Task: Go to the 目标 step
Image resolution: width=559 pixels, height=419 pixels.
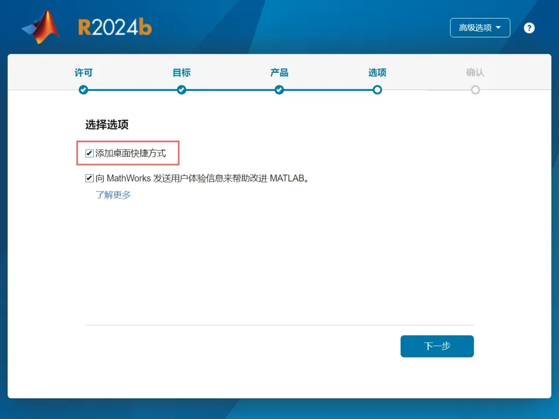Action: point(182,73)
